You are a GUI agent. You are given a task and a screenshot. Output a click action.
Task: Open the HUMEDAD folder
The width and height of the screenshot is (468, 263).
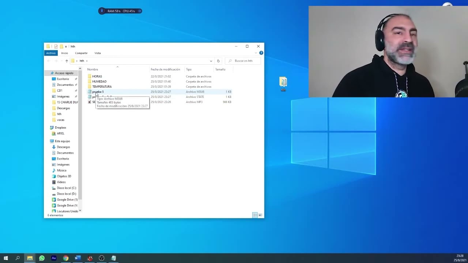tap(99, 81)
